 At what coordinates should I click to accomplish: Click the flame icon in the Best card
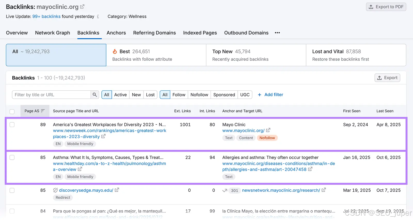pos(115,52)
